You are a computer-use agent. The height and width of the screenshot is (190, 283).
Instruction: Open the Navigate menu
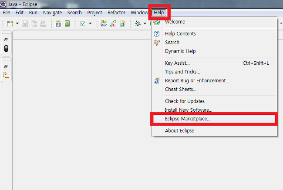tap(52, 13)
